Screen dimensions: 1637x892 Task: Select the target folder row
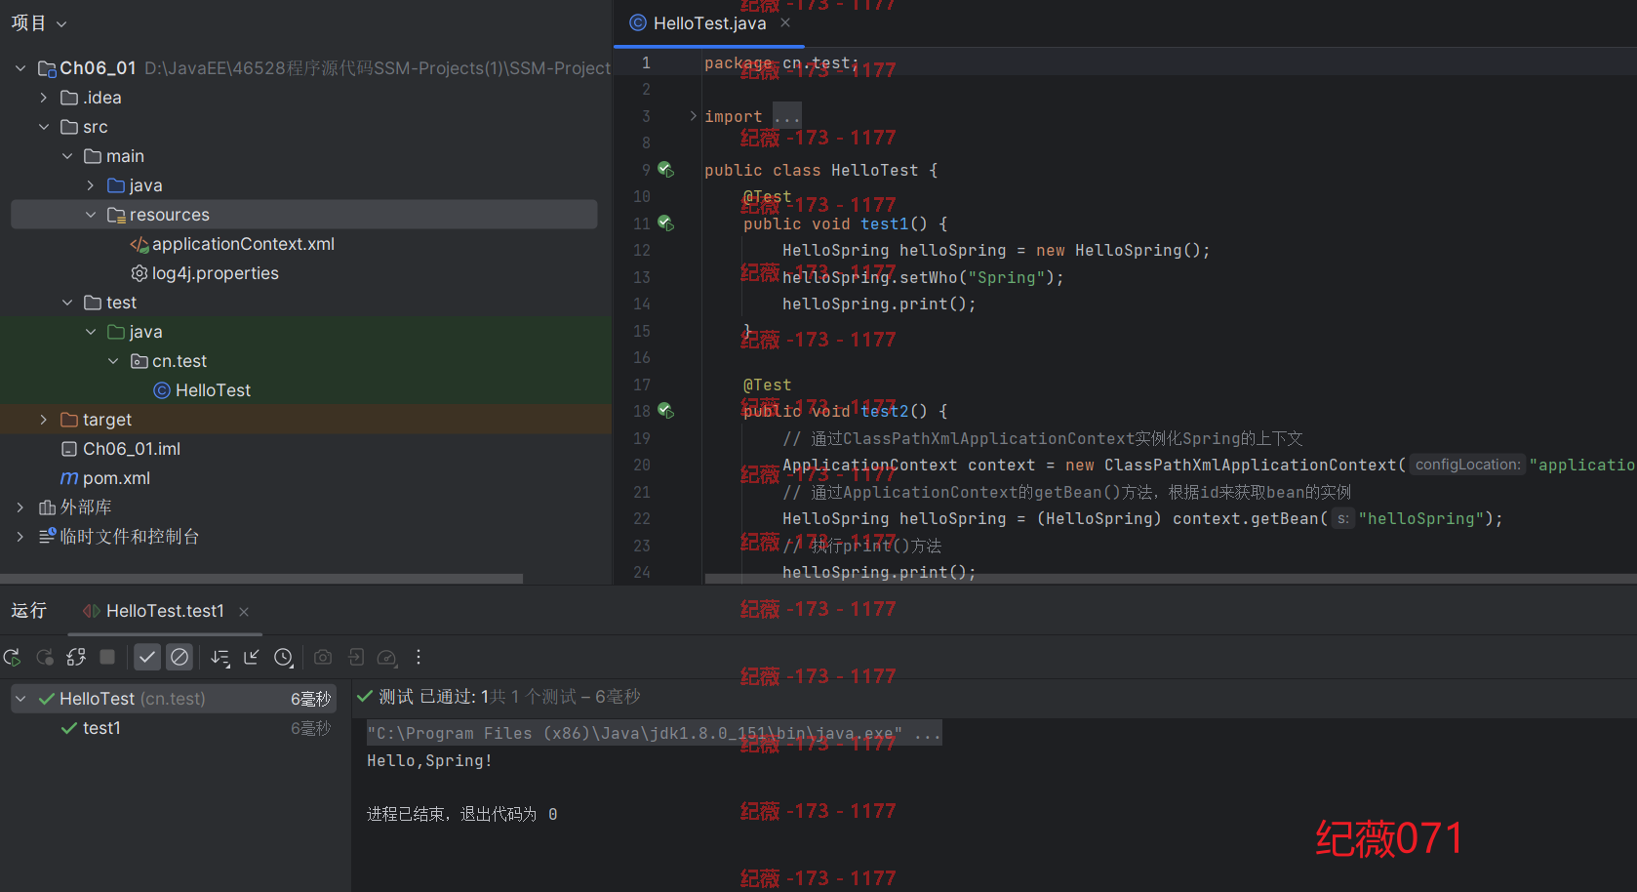pos(306,420)
